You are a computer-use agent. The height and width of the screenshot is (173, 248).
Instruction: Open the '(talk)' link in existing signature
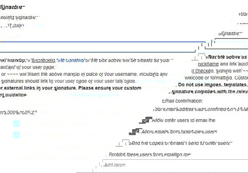[18, 26]
